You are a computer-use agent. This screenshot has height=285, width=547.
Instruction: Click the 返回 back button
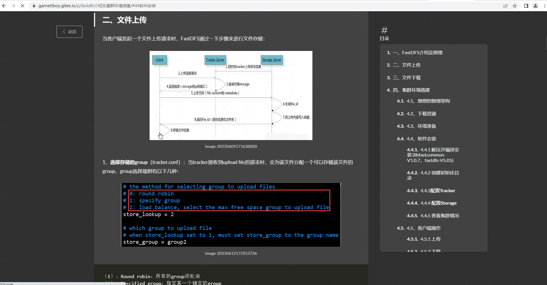(69, 32)
